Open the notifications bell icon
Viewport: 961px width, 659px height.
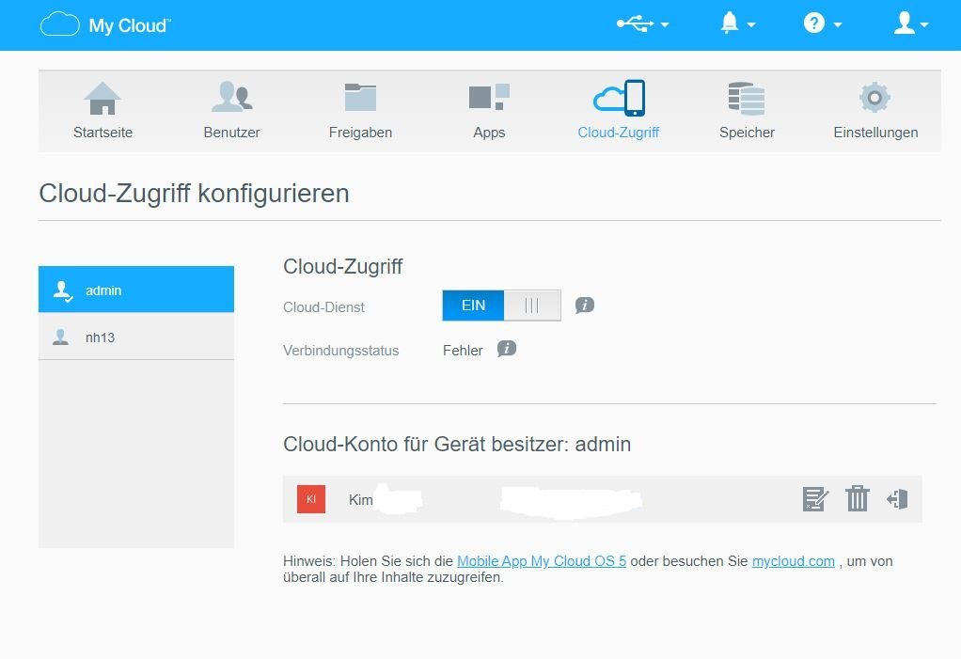pos(729,24)
